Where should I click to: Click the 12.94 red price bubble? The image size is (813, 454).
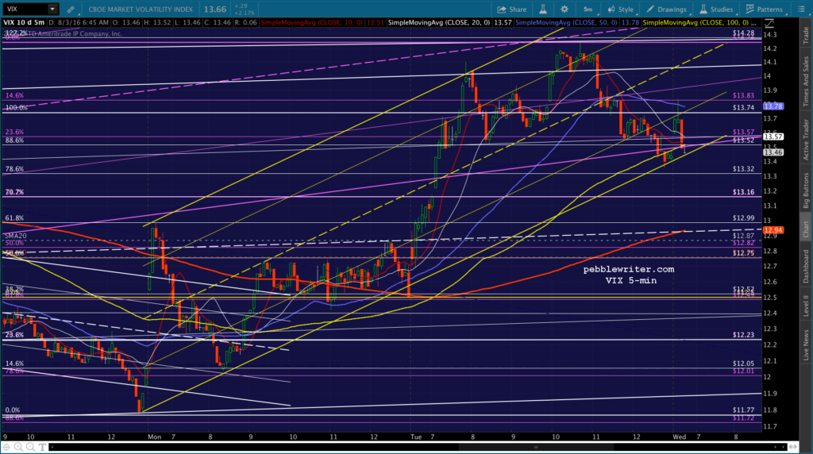[x=773, y=230]
